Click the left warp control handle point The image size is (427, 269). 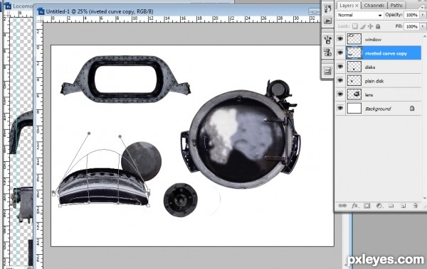point(89,133)
